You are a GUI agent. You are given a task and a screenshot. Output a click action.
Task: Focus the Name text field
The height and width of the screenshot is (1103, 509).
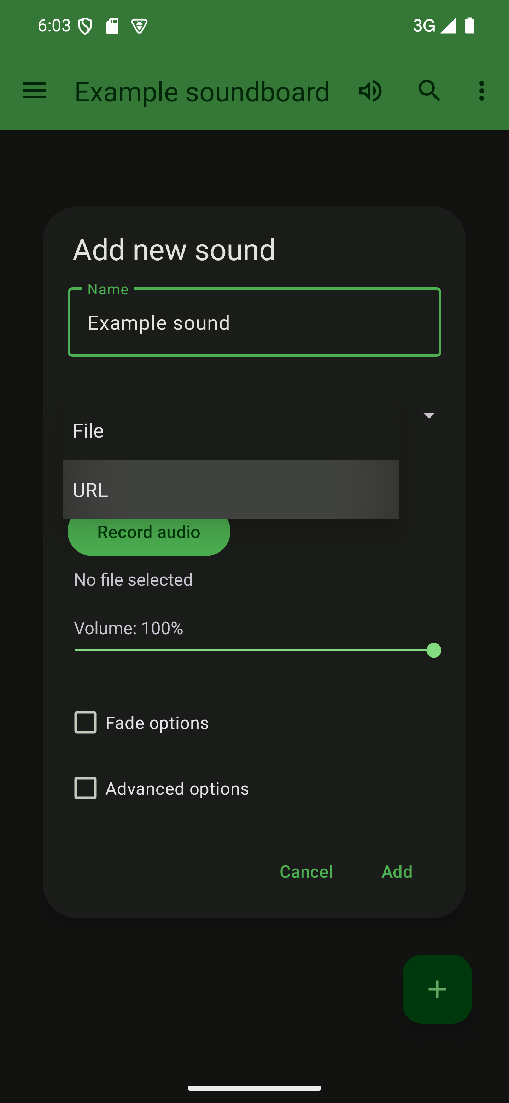coord(254,322)
